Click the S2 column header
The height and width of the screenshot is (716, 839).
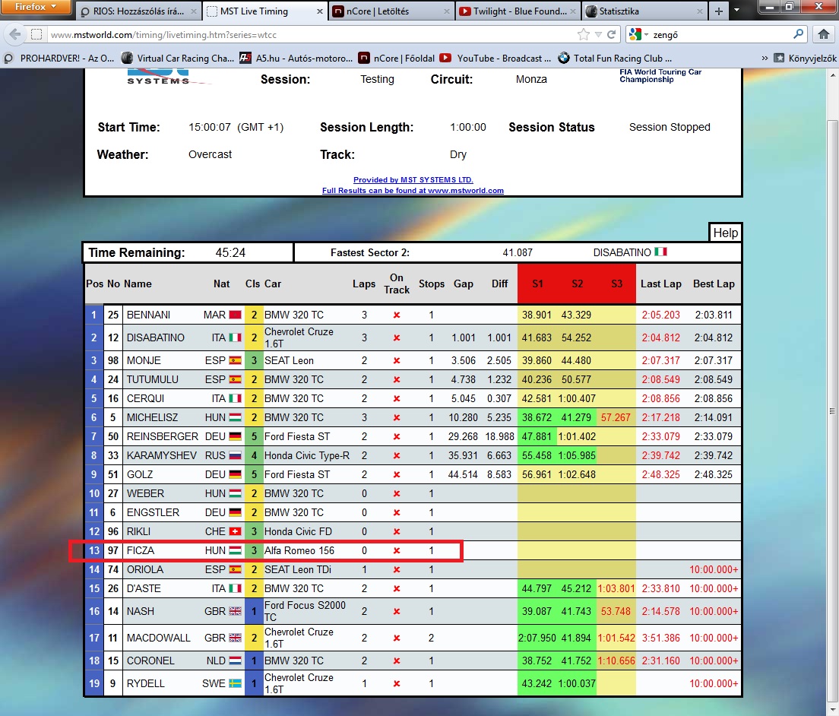click(x=577, y=284)
